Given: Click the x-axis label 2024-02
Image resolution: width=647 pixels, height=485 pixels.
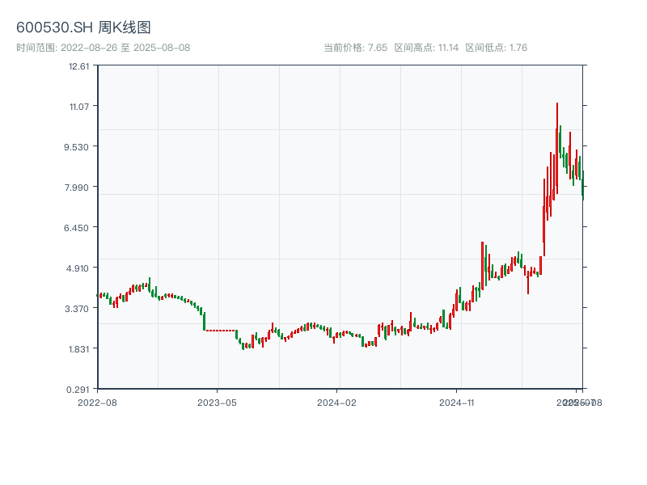Looking at the screenshot, I should [336, 403].
